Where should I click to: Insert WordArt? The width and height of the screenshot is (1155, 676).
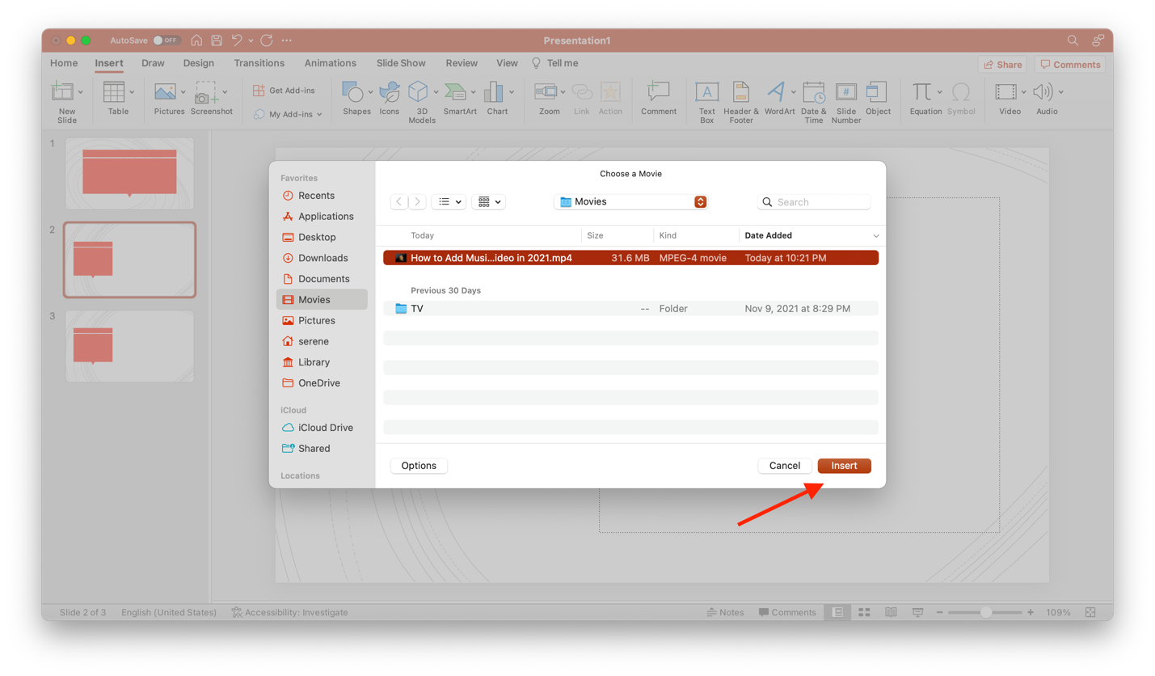[x=778, y=97]
